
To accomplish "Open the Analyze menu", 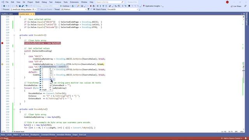I will 58,2.
